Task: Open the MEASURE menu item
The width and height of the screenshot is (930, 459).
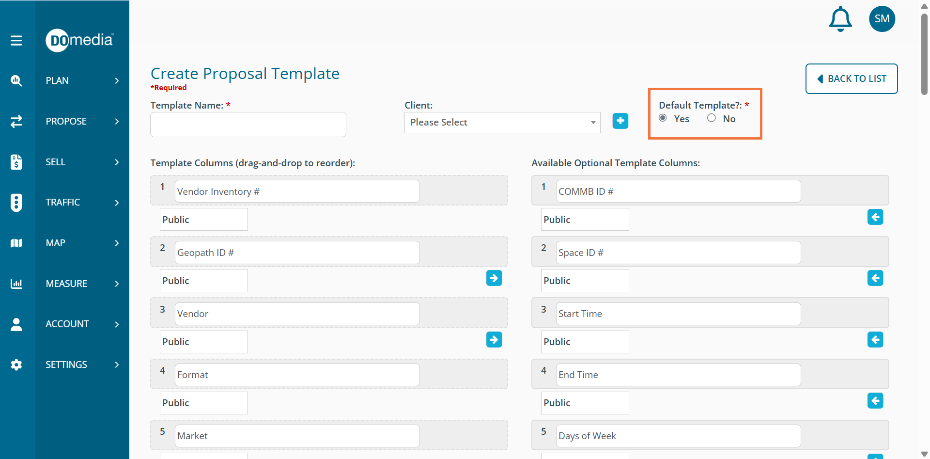Action: click(66, 284)
